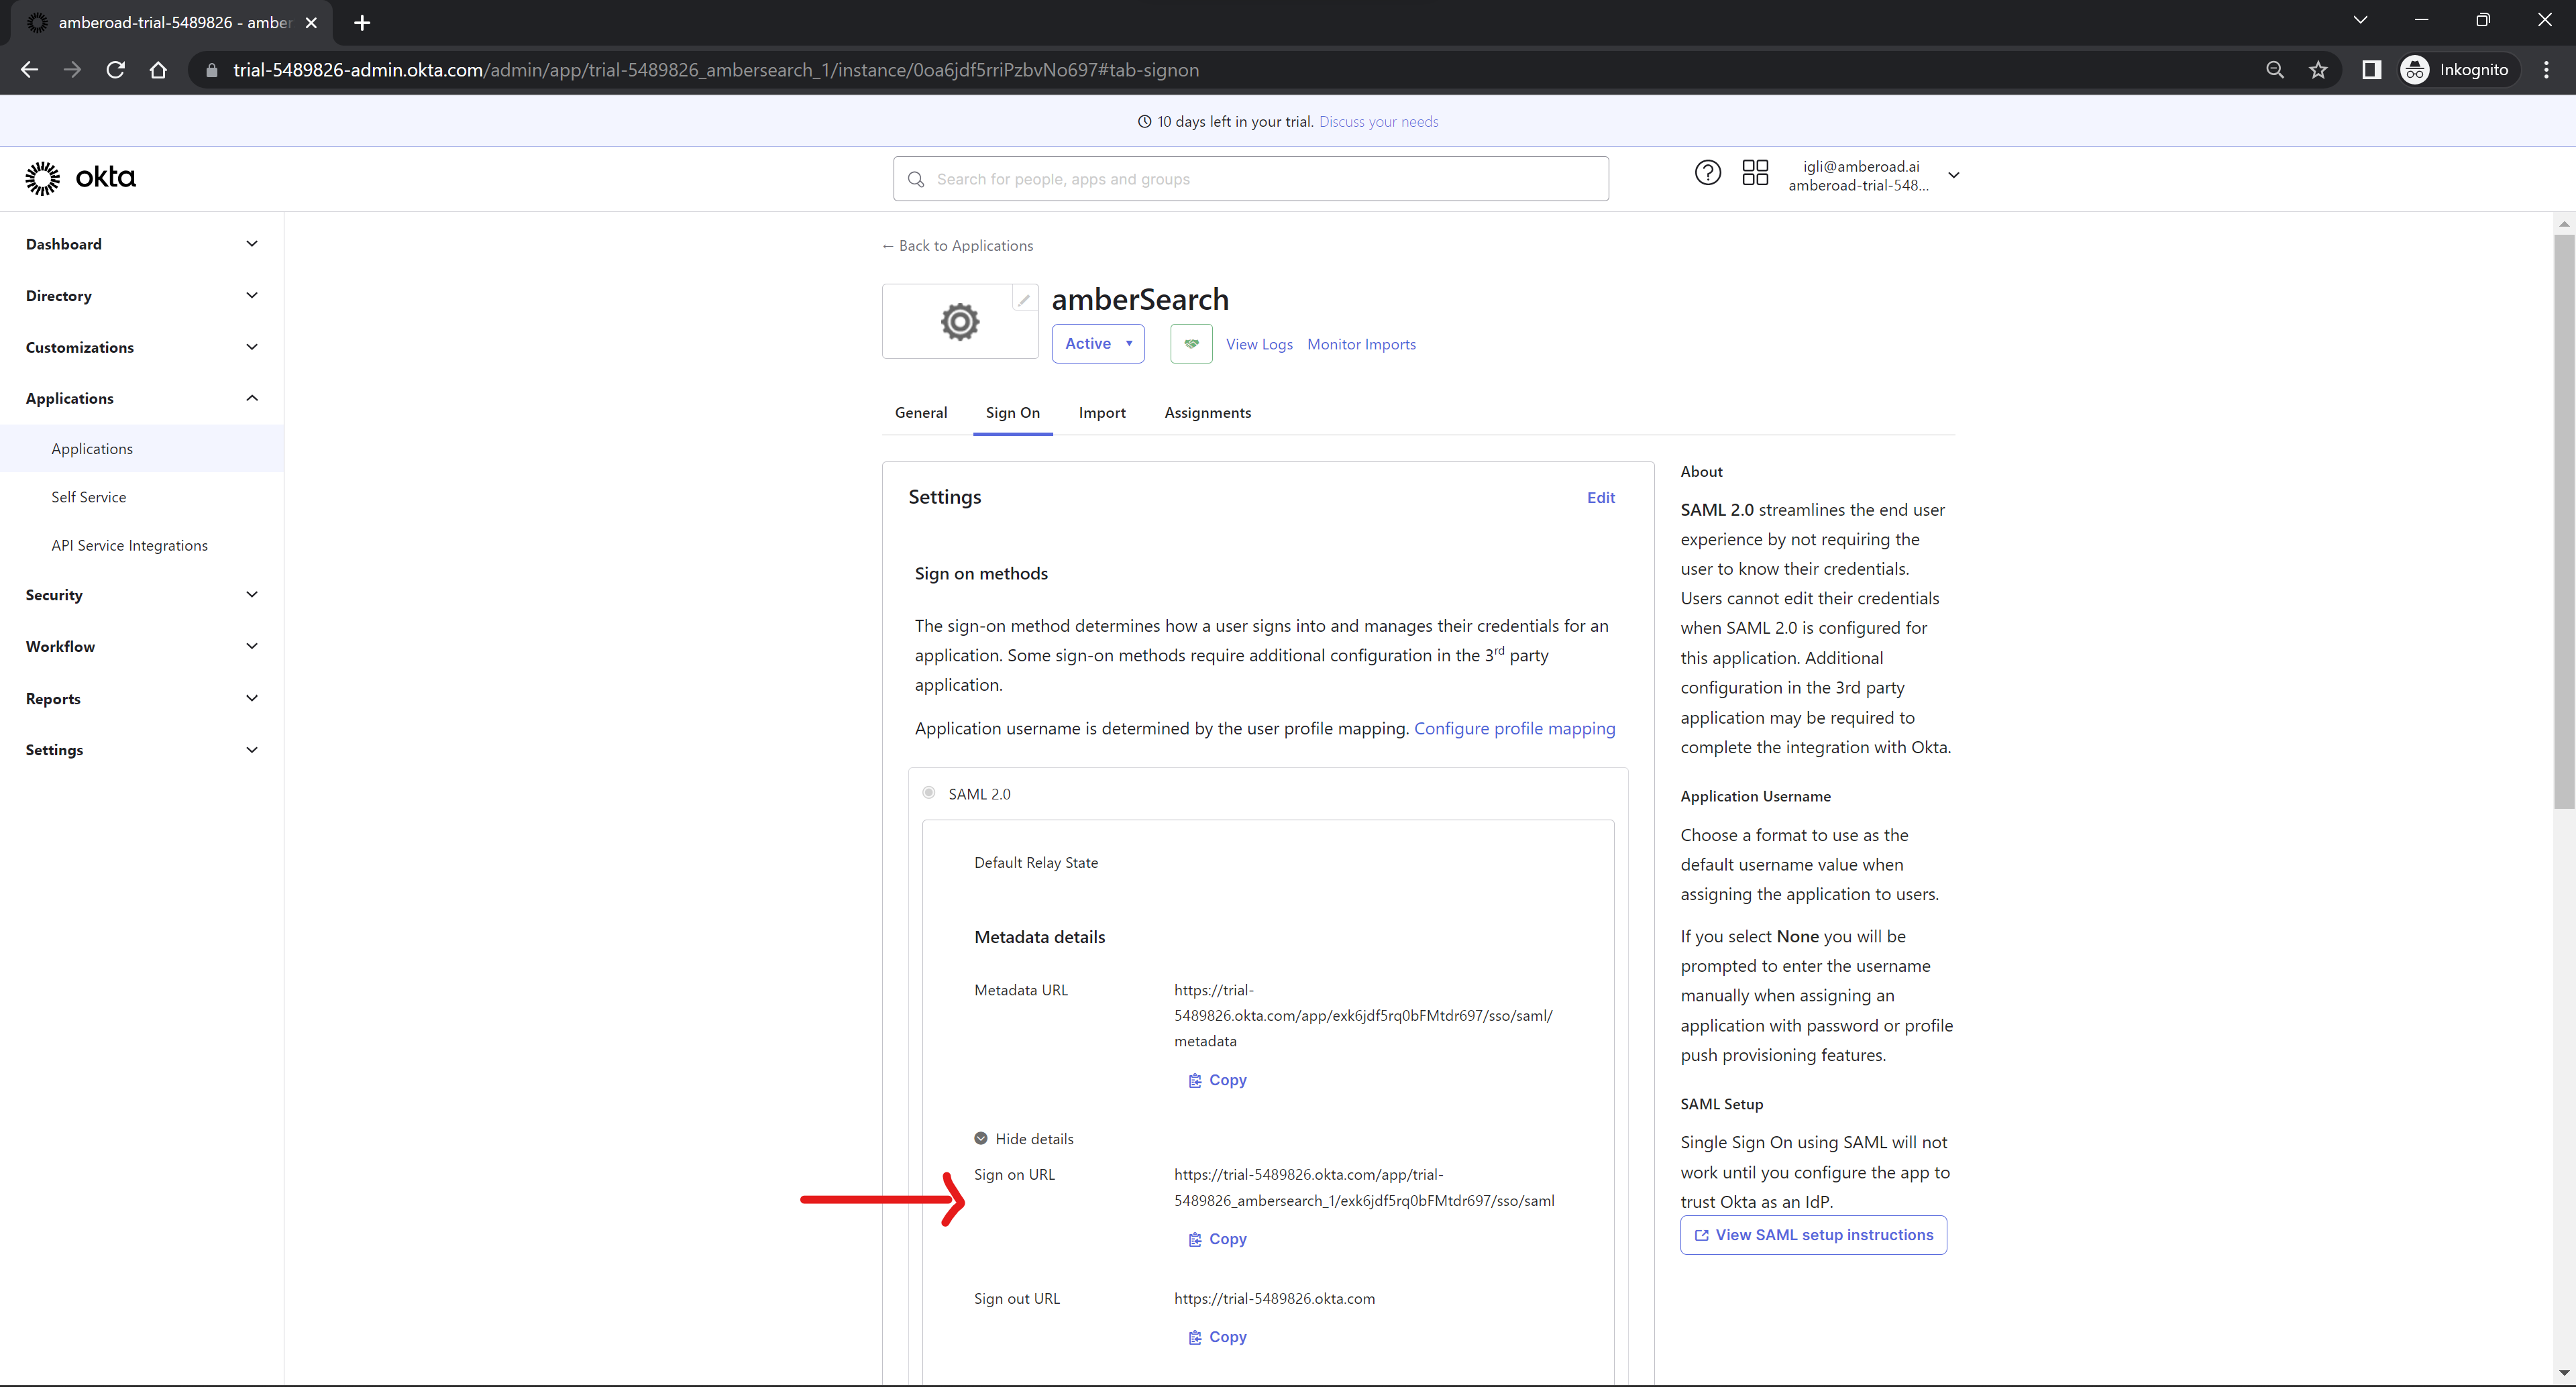Screen dimensions: 2576x1387
Task: Open Monitor Imports link
Action: (1361, 344)
